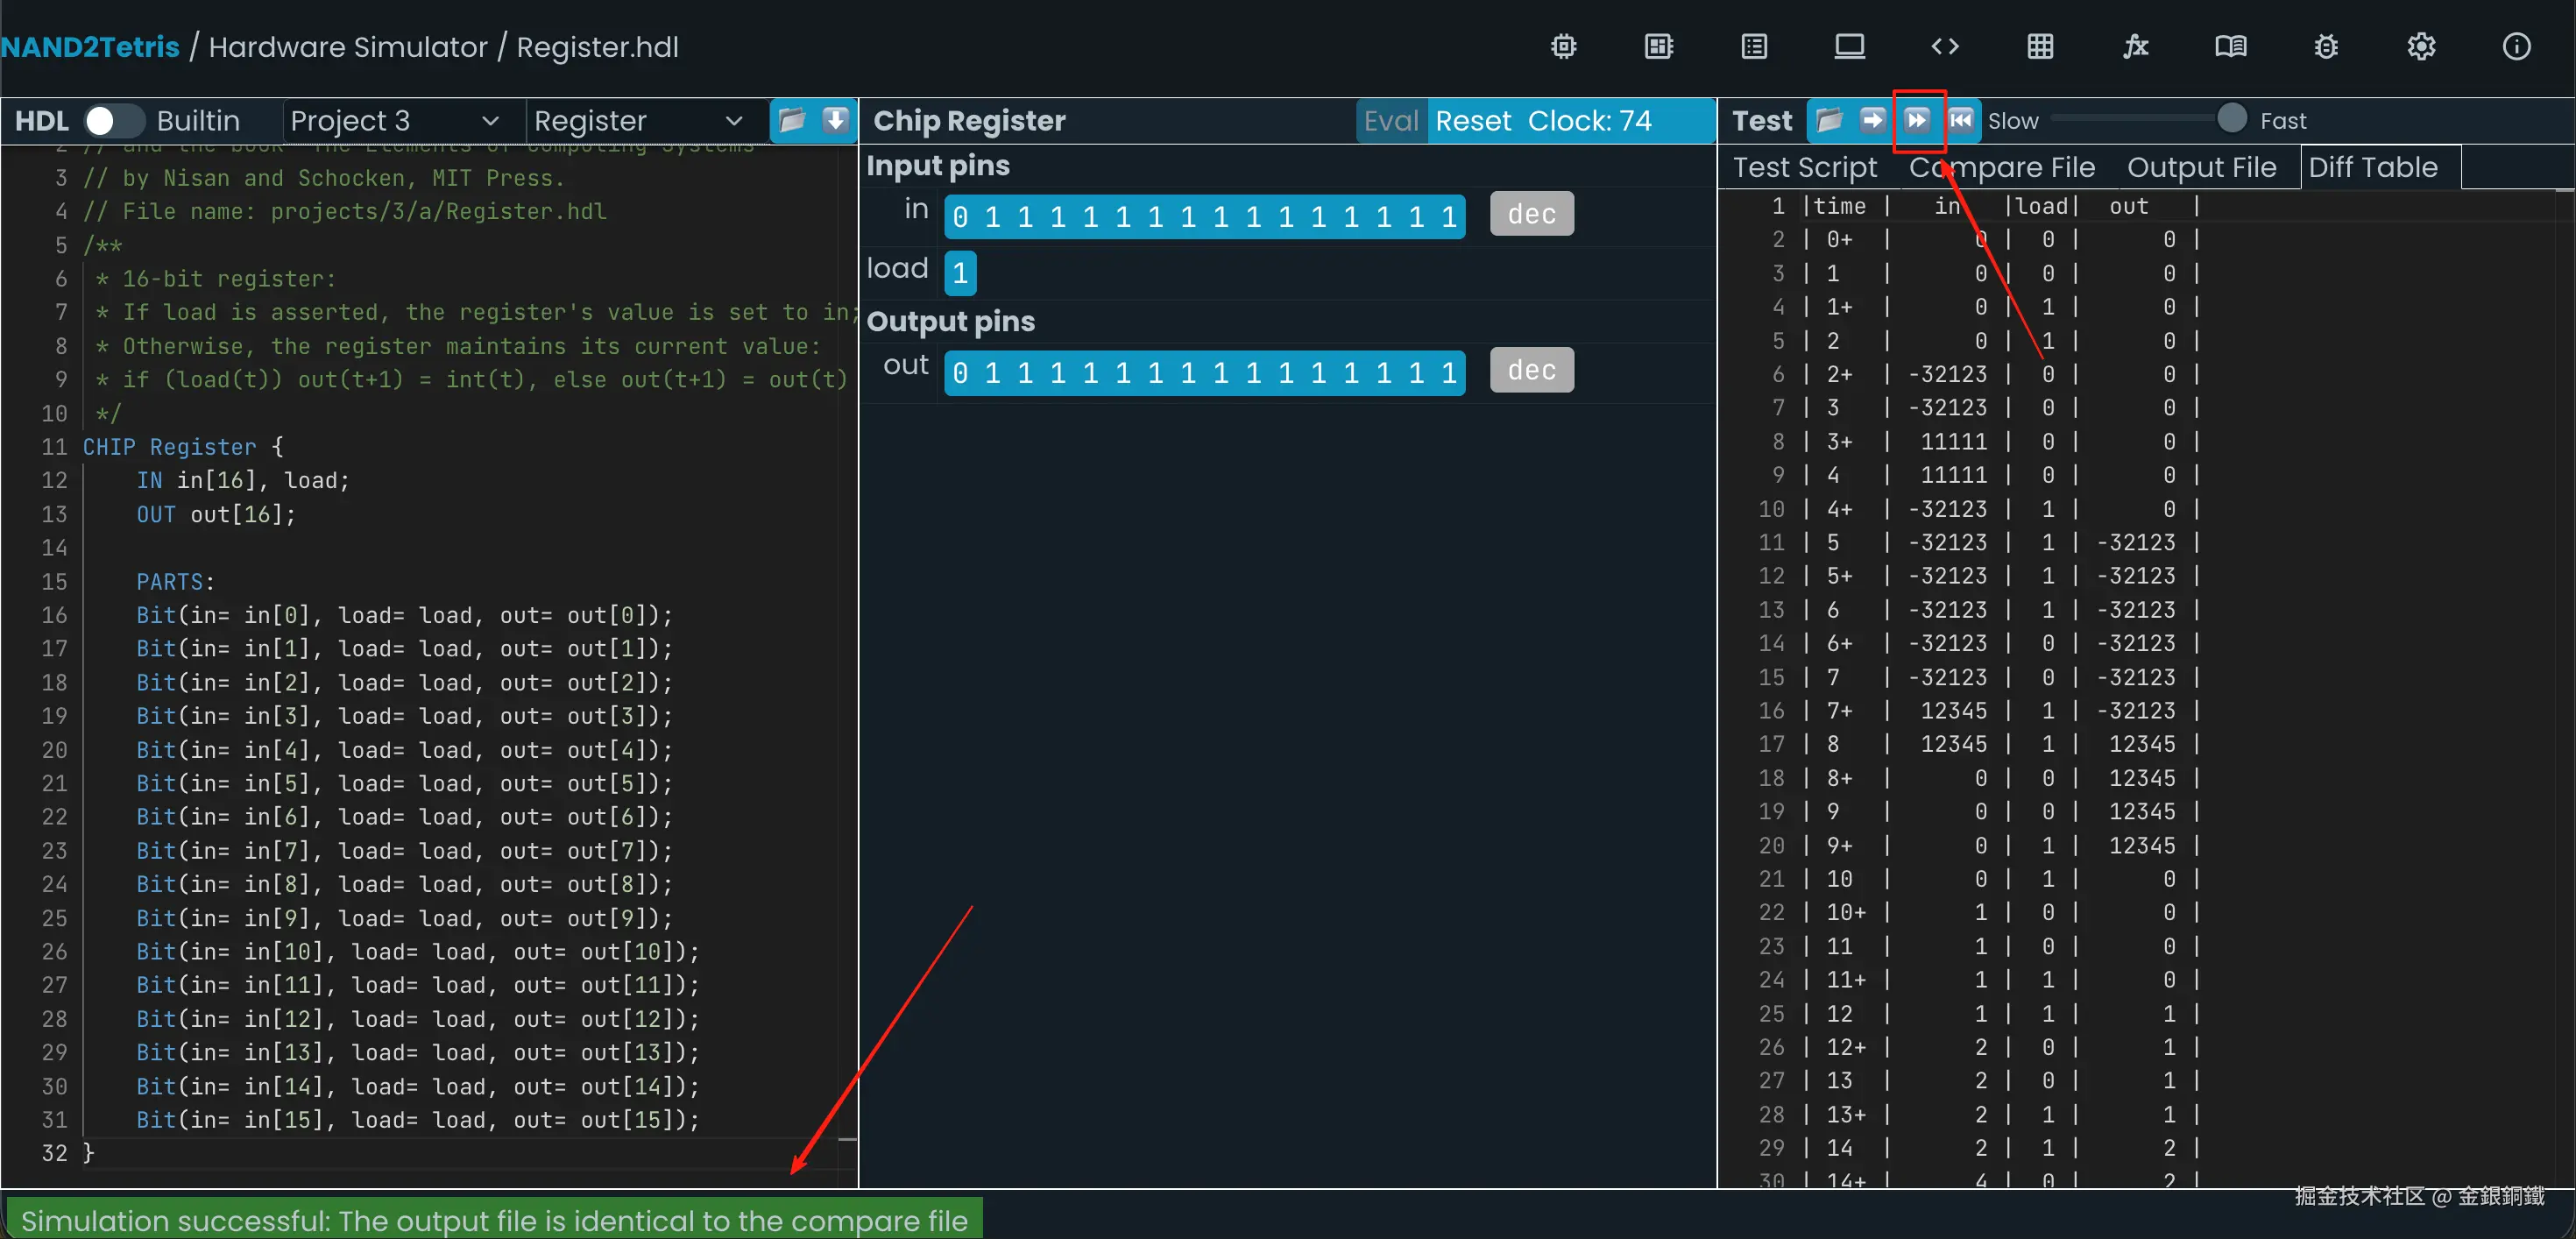This screenshot has height=1239, width=2576.
Task: Click the code brackets icon in header
Action: pos(1944,47)
